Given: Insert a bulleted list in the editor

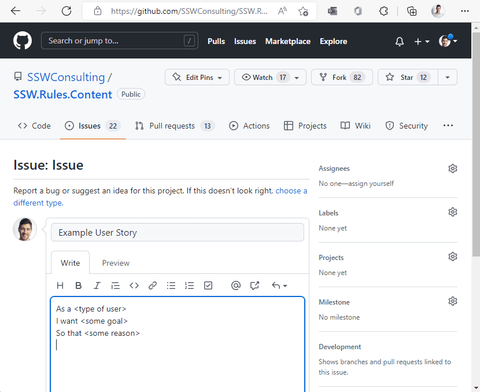Looking at the screenshot, I should pyautogui.click(x=171, y=285).
